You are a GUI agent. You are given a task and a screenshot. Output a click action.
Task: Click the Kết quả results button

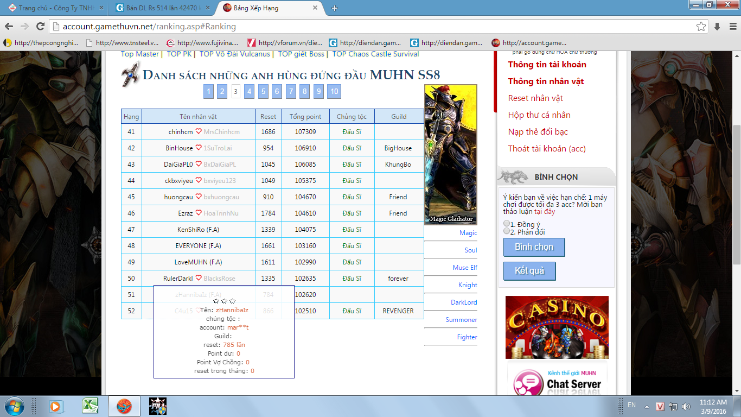click(529, 271)
